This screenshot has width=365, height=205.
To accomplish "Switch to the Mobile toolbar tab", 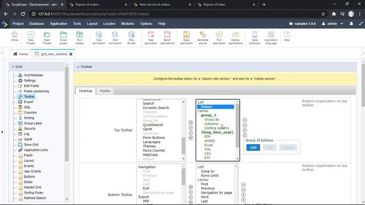I will tap(105, 91).
